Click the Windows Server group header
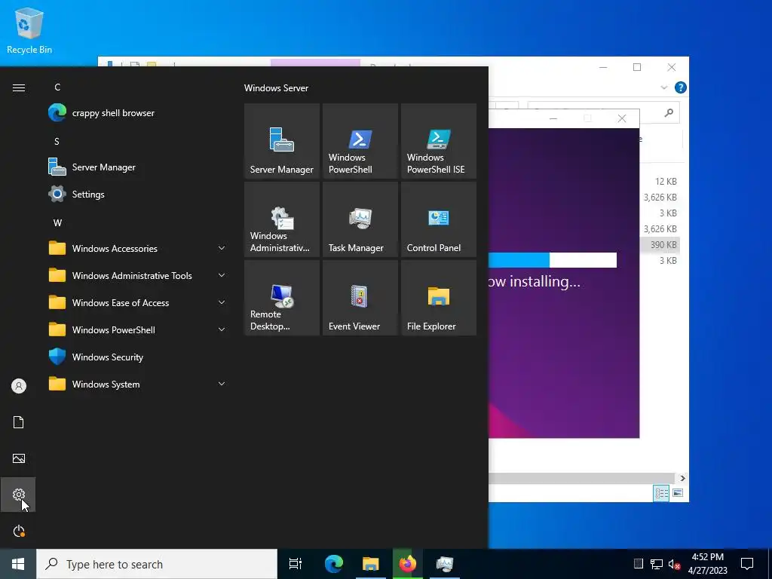 pyautogui.click(x=276, y=88)
